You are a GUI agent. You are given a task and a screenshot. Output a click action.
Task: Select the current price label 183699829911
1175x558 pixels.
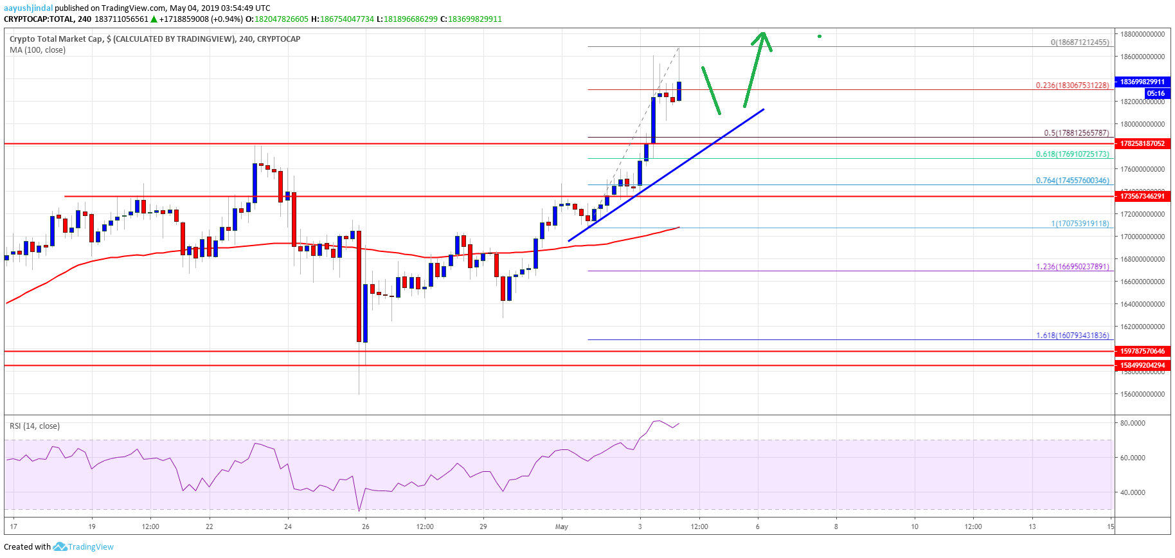point(1142,82)
